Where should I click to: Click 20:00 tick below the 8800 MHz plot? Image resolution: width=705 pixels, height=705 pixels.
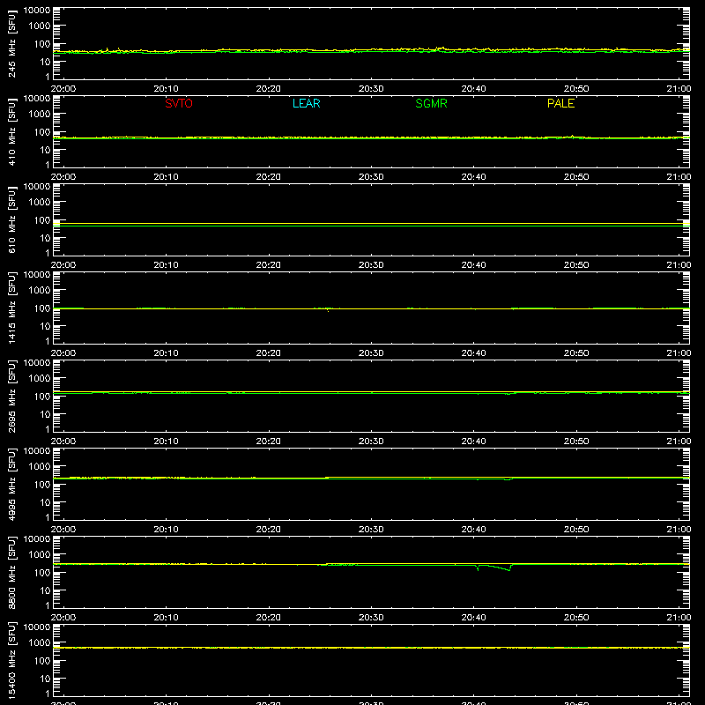[63, 618]
